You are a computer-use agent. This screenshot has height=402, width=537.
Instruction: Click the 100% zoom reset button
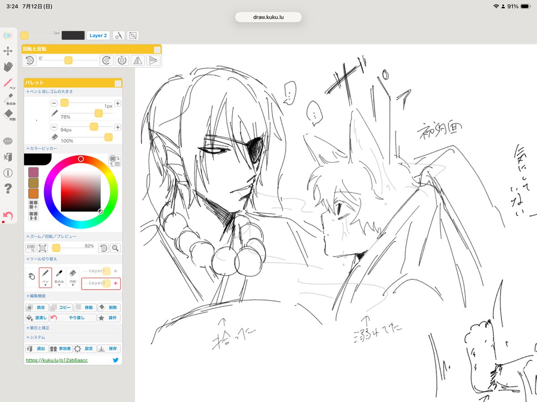[31, 248]
